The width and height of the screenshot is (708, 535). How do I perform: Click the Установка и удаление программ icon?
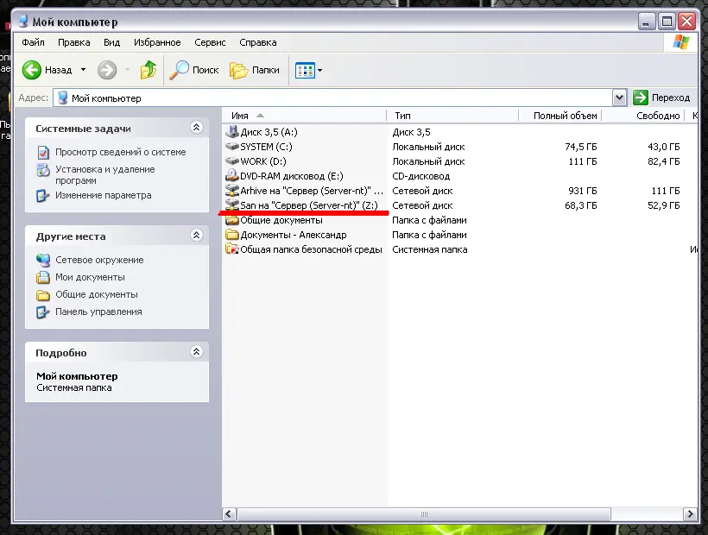point(43,170)
